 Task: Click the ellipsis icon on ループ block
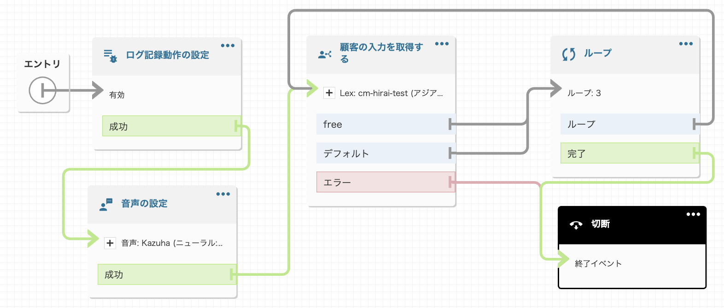point(686,44)
